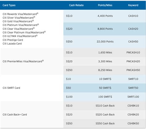Click the 'Card Types' column header

click(9, 5)
